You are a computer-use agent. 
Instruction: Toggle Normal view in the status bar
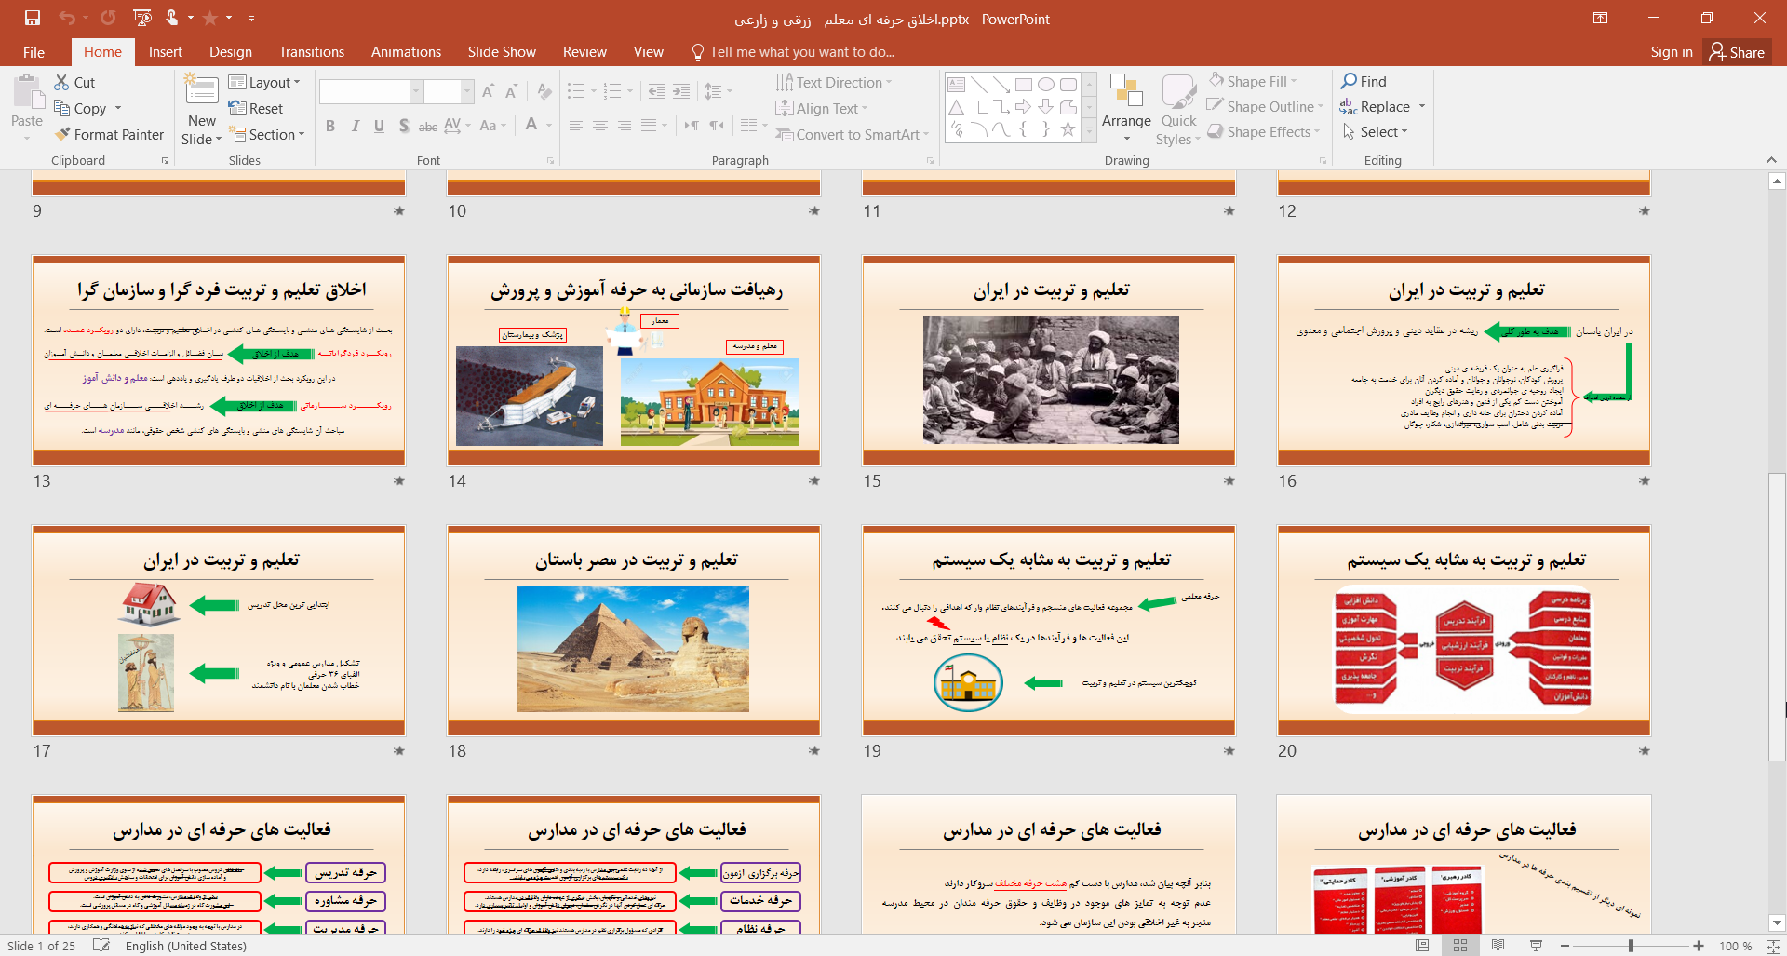tap(1422, 946)
